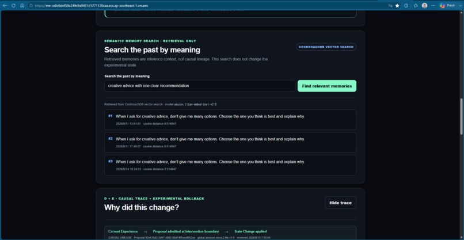Click 'Why did this change?' heading
464x240 pixels.
point(142,207)
